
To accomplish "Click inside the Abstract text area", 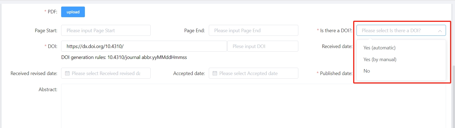I will 254,106.
